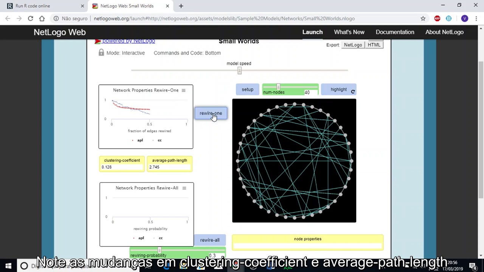Open the About NetLogo page
This screenshot has height=272, width=484.
click(x=444, y=32)
